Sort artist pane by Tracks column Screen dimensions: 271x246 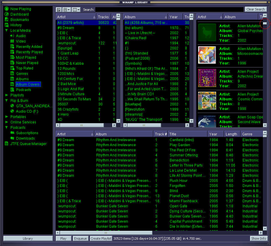click(104, 17)
